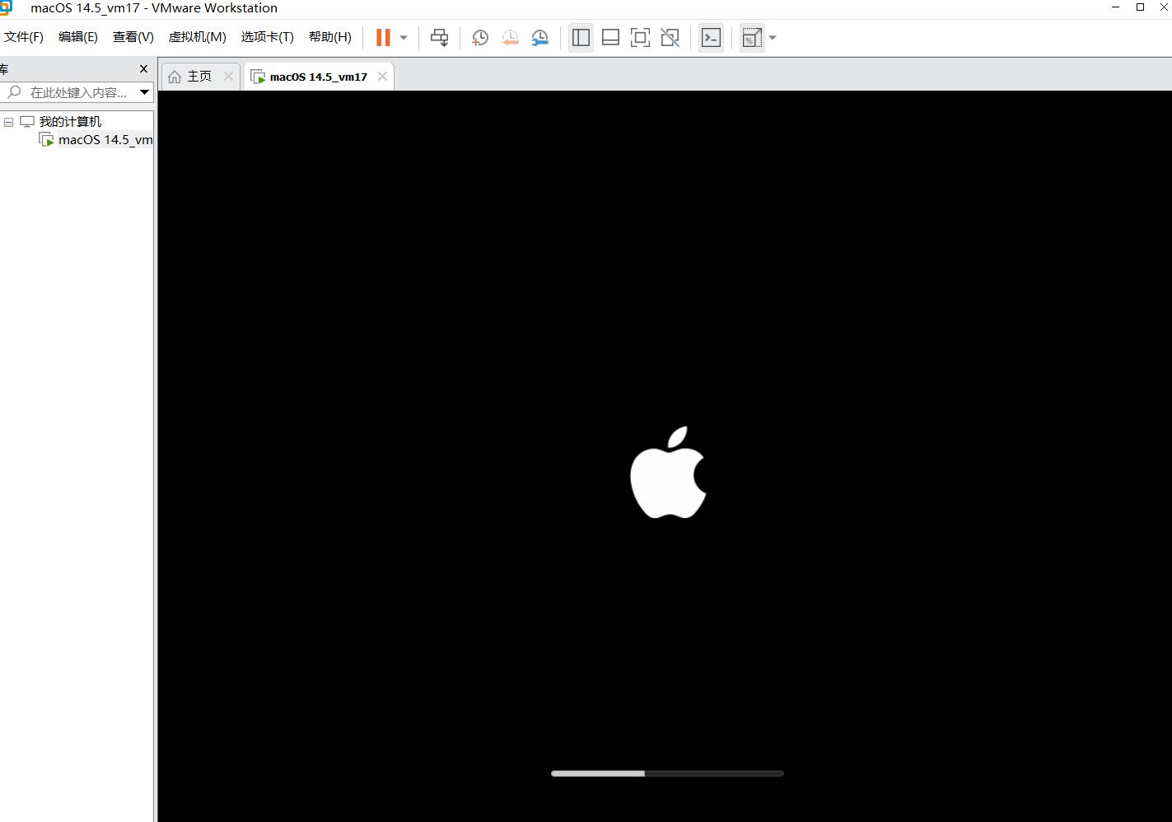
Task: Open the 虚拟机(M) menu
Action: [197, 37]
